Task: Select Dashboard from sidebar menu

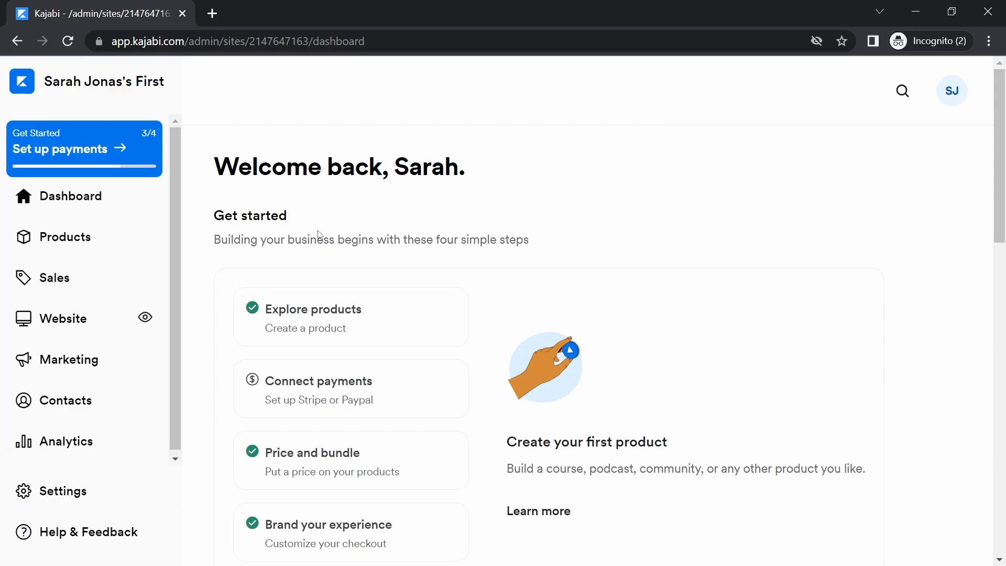Action: 71,195
